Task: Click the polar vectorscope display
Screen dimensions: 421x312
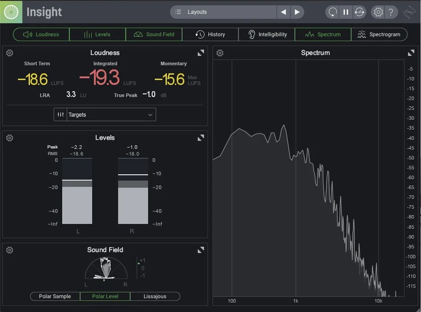Action: click(x=106, y=268)
